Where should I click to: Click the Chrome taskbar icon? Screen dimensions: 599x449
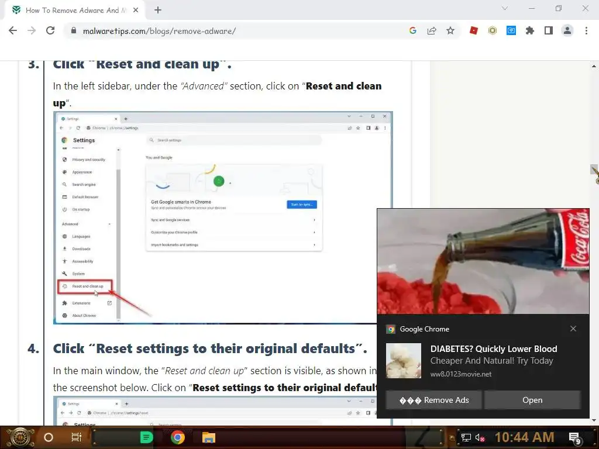(x=178, y=437)
